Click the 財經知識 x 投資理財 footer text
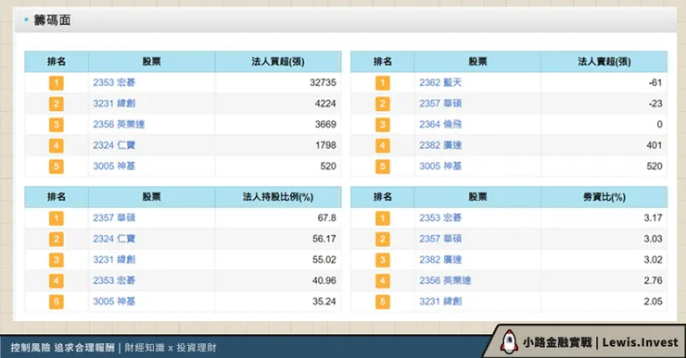The height and width of the screenshot is (358, 686). pyautogui.click(x=171, y=348)
